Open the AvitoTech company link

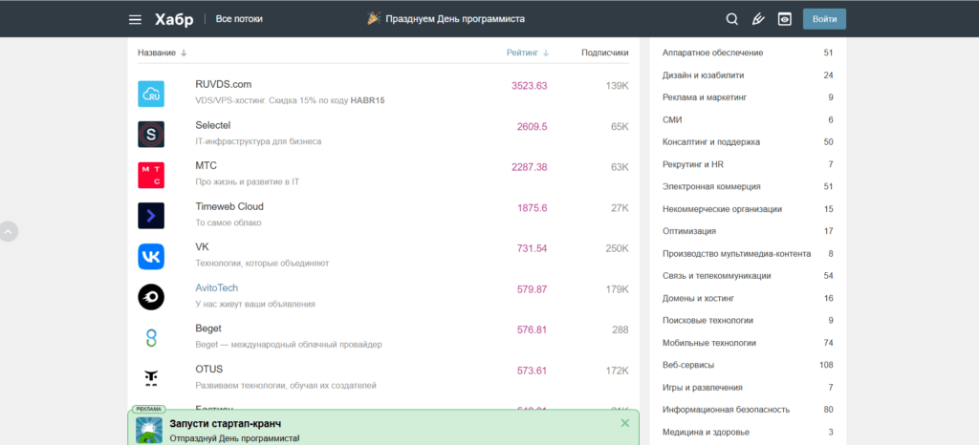216,287
